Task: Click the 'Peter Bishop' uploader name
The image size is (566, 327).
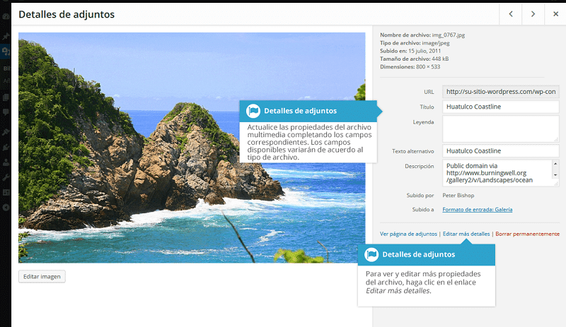Action: [458, 196]
